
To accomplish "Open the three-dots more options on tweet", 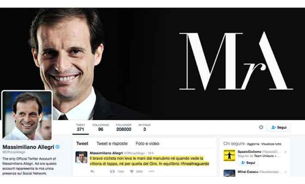I will [151, 171].
